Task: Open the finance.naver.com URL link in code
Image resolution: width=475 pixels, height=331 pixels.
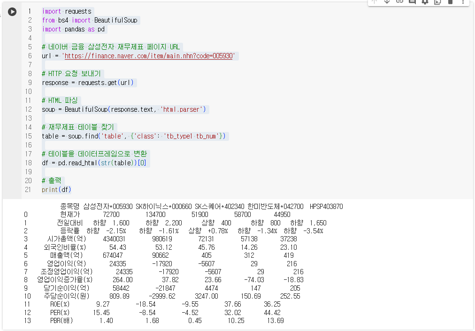Action: tap(148, 56)
